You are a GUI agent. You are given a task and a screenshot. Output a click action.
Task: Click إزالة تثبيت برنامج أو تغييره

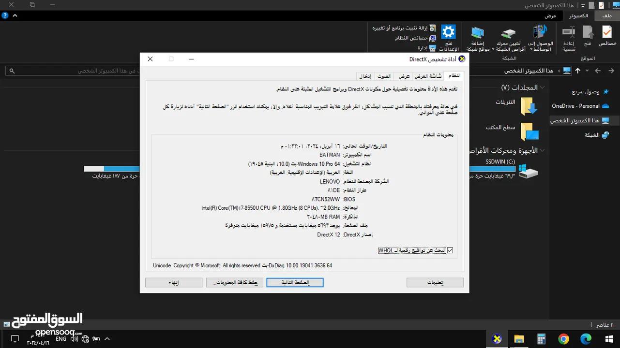(x=404, y=28)
